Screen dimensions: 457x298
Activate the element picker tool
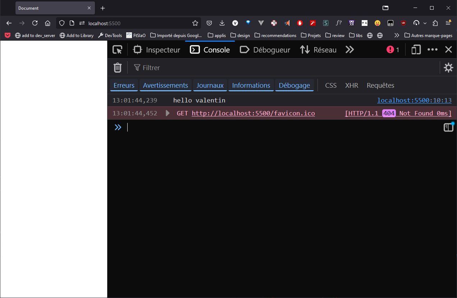pos(117,50)
